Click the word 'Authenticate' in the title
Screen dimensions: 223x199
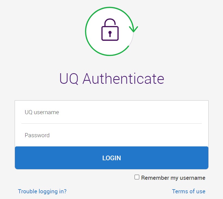coord(123,78)
